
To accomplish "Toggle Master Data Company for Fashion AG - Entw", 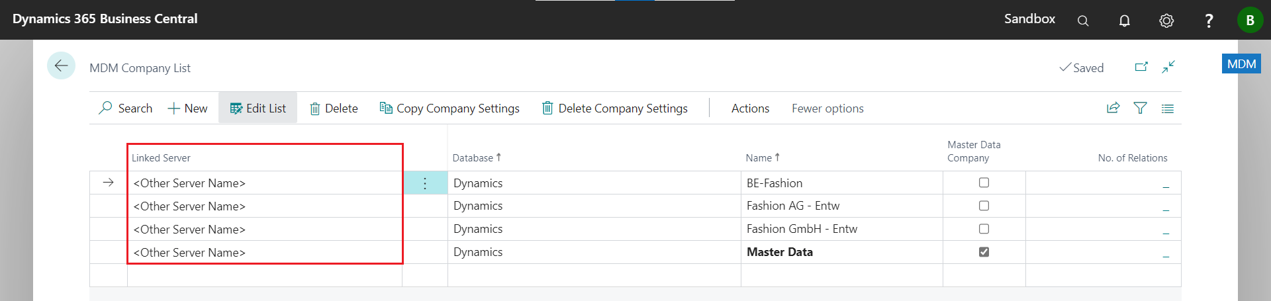I will tap(984, 206).
